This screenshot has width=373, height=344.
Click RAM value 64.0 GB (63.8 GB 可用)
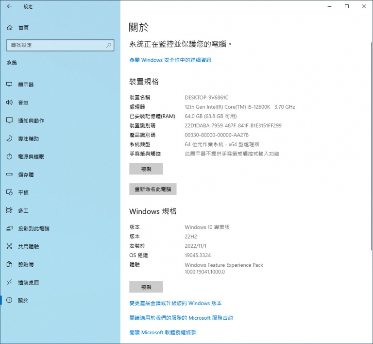pyautogui.click(x=210, y=116)
